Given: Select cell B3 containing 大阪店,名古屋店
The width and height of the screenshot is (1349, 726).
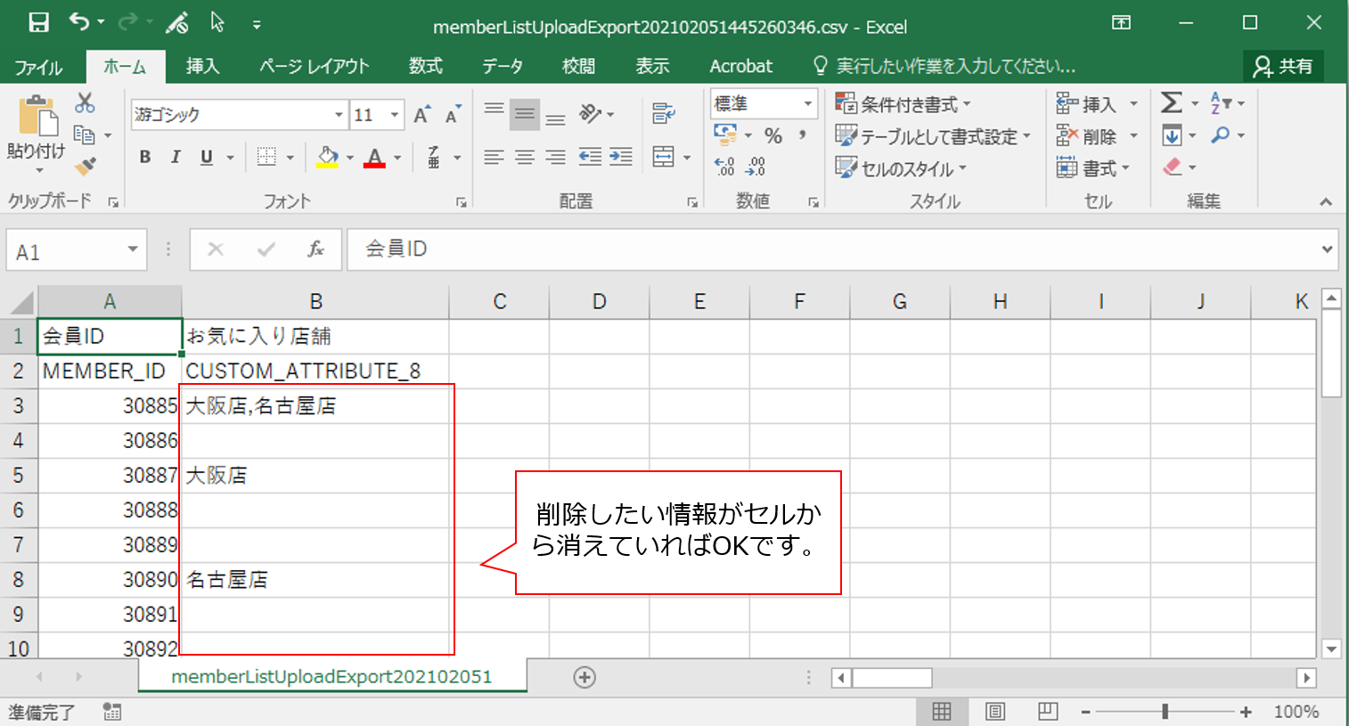Looking at the screenshot, I should point(315,406).
